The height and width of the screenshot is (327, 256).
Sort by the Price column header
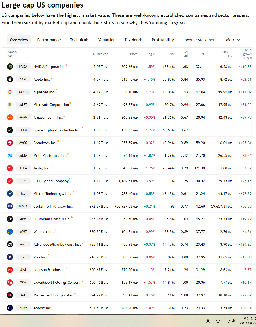tap(134, 54)
